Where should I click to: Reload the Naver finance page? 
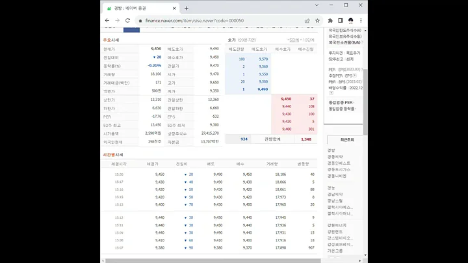(x=127, y=21)
